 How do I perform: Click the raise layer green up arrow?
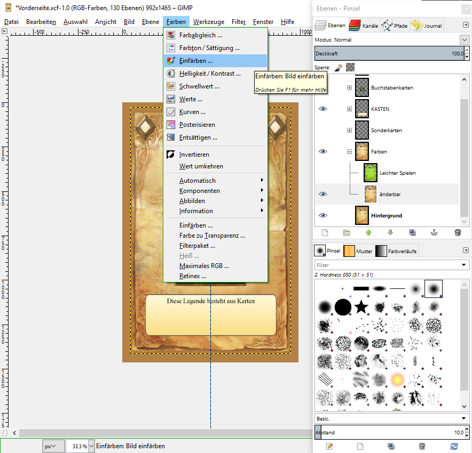point(368,232)
